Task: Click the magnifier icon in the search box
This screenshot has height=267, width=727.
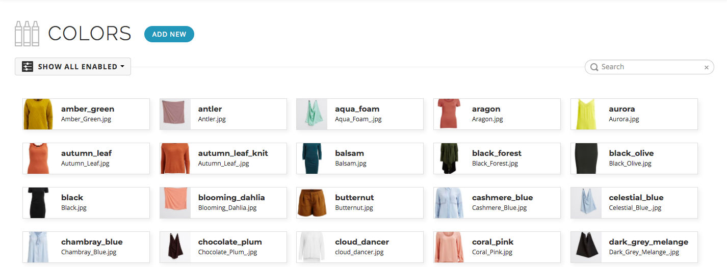Action: [594, 67]
